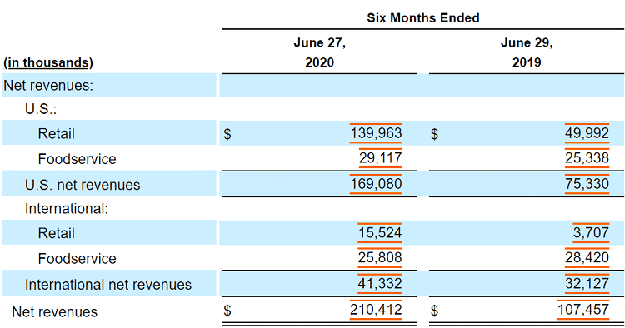Click International net revenues 2020 value 41,332
This screenshot has height=328, width=625.
[380, 283]
